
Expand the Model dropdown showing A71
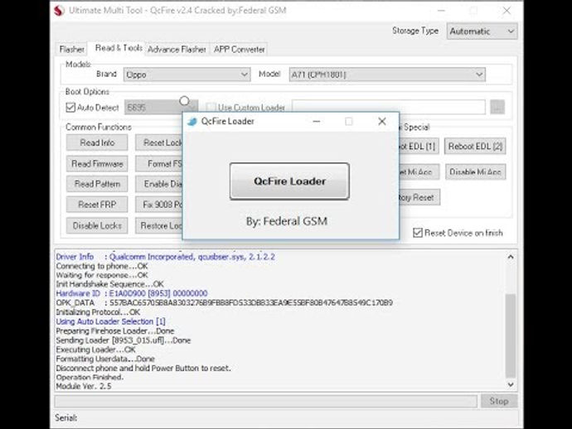tap(387, 75)
